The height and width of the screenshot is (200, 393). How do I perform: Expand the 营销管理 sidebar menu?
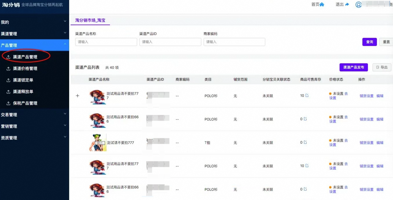tap(34, 126)
